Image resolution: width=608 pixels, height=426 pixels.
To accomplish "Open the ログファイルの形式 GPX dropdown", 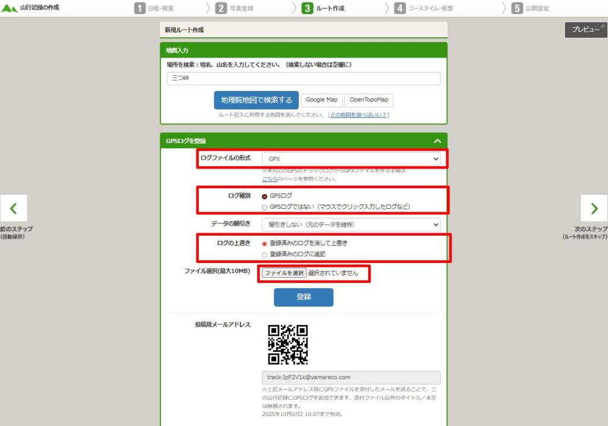I will pyautogui.click(x=351, y=159).
